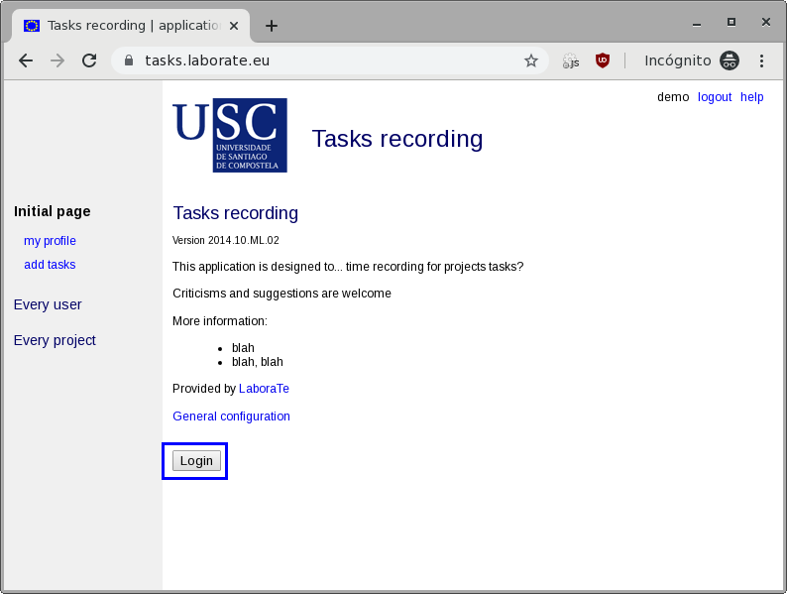
Task: Click the padlock site info icon
Action: [128, 60]
